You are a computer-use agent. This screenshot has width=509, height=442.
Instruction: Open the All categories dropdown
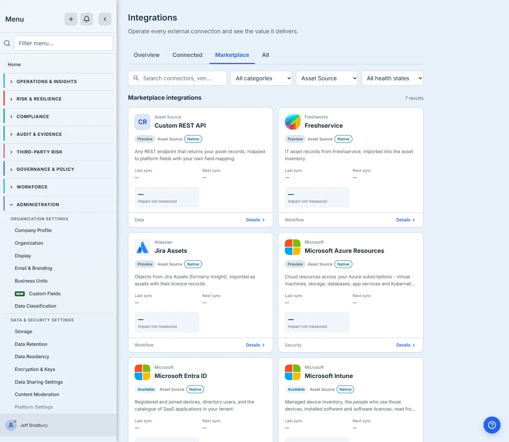261,78
